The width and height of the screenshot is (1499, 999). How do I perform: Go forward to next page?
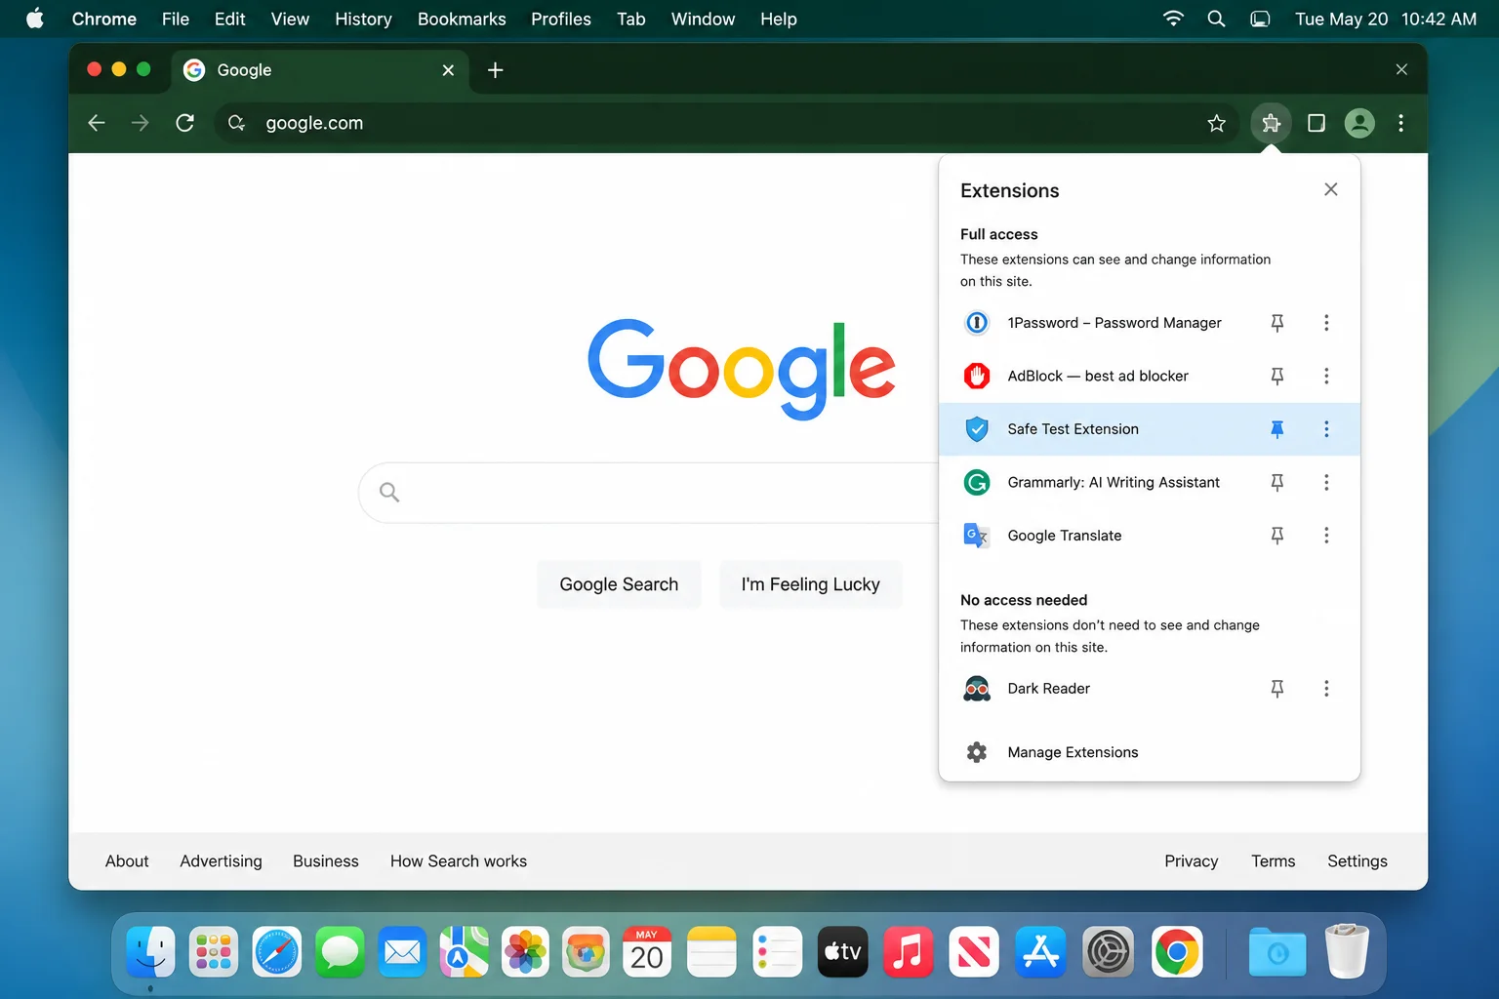(x=141, y=123)
